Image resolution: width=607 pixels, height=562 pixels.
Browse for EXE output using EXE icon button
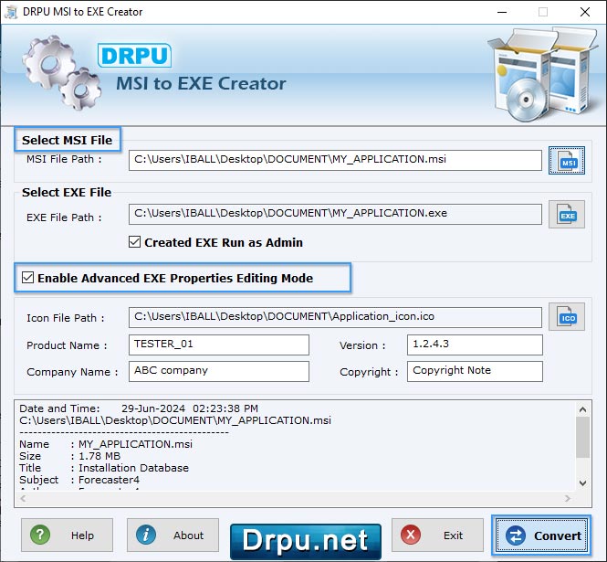[x=566, y=215]
